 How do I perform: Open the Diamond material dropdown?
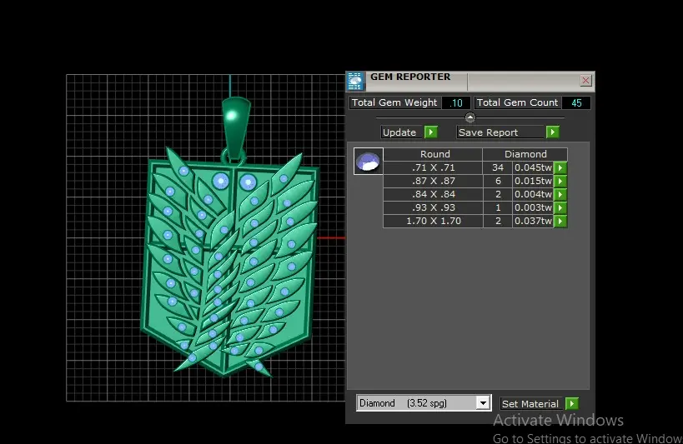483,403
